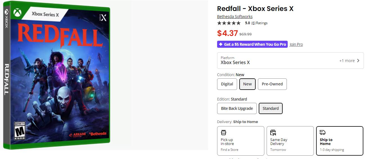Click the ESRB Mature 17+ rating badge

coord(20,131)
